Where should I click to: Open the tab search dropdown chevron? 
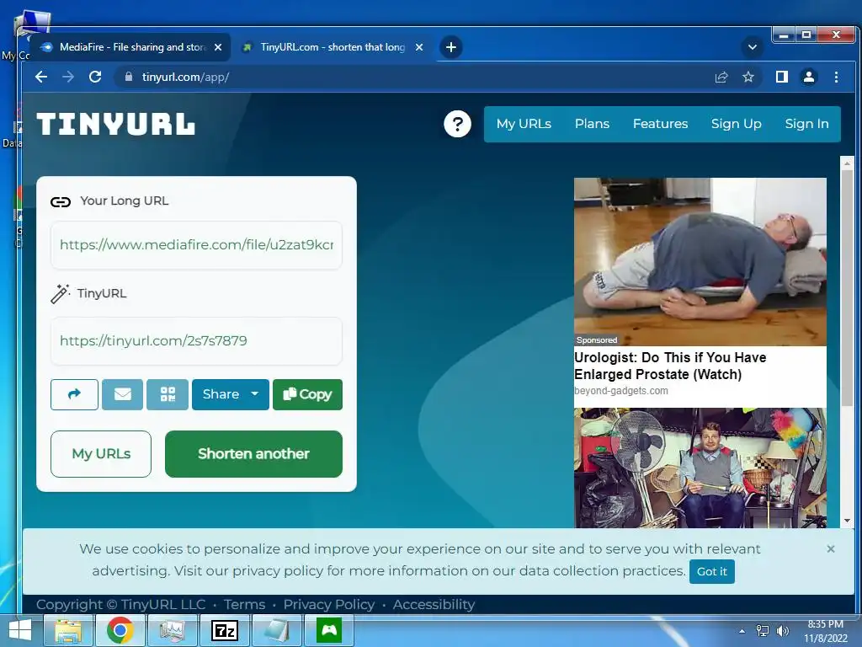pyautogui.click(x=753, y=47)
